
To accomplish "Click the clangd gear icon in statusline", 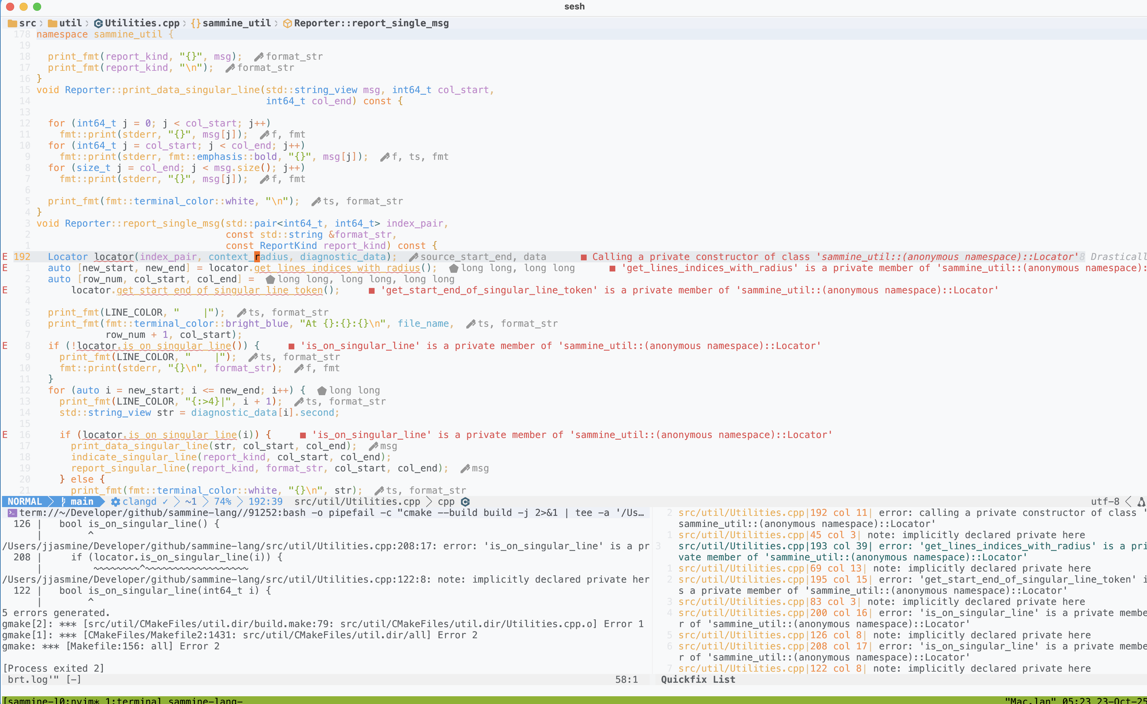I will point(115,501).
